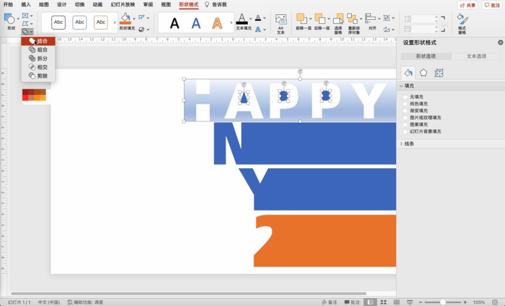Select the 无填充 radio option
Screen dimensions: 505x306
point(405,97)
